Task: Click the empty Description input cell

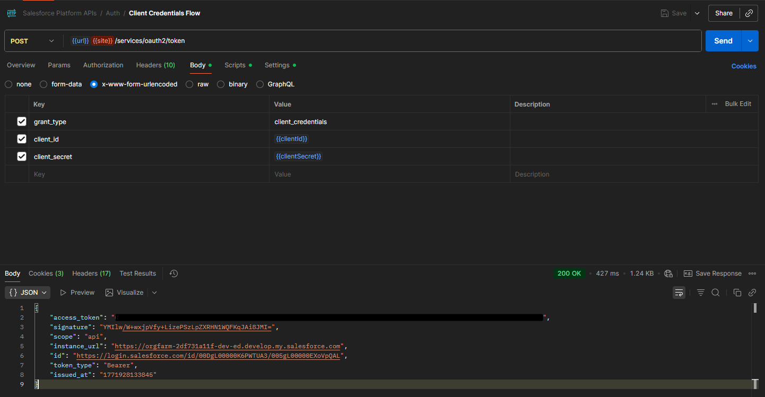Action: point(634,174)
